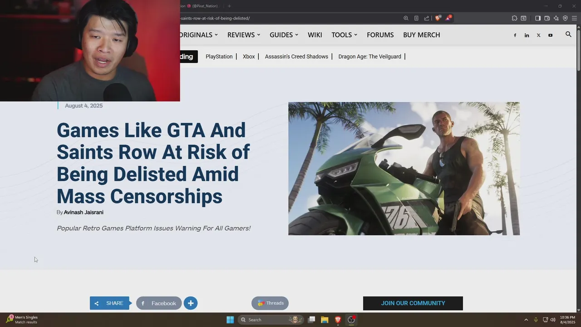Open trending Dragon Age: The Veilguard link
This screenshot has width=581, height=327.
click(x=370, y=57)
